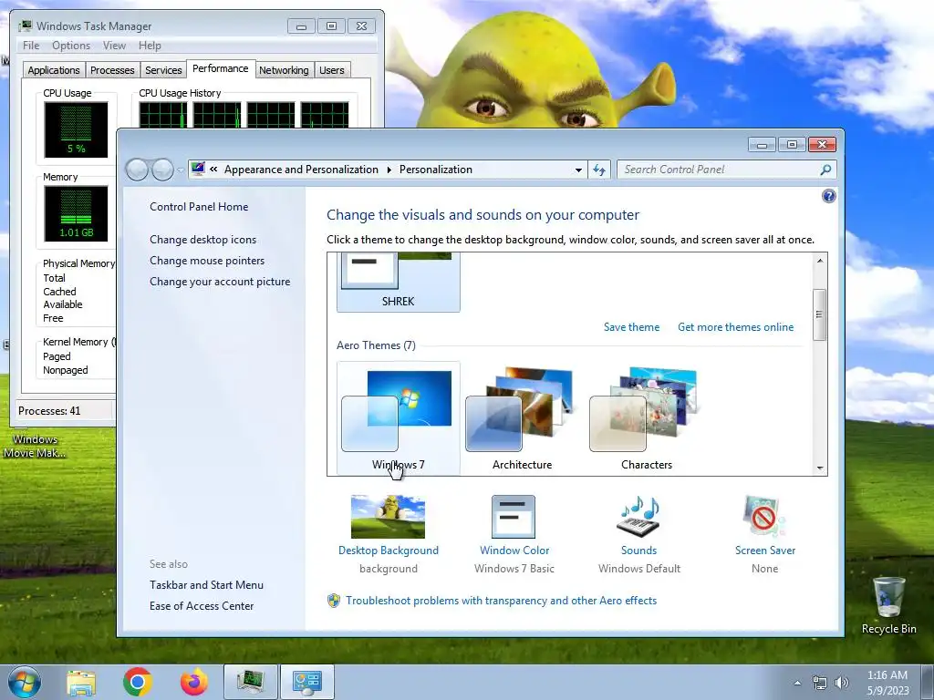Switch to Task Manager Applications tab
934x700 pixels.
[54, 70]
